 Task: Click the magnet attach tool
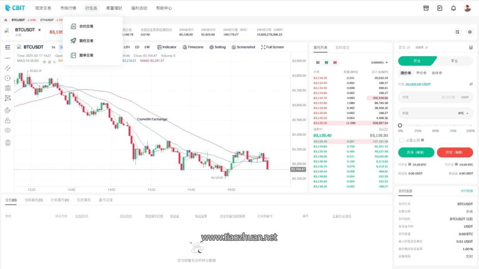click(8, 110)
